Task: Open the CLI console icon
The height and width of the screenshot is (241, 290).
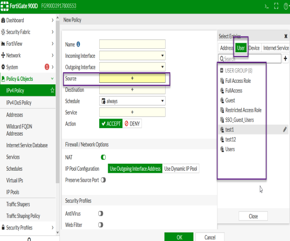Action: coord(266,6)
